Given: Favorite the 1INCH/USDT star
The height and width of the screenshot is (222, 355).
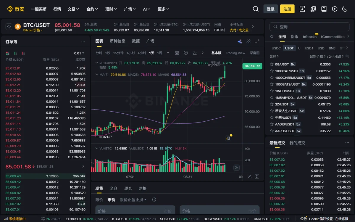Looking at the screenshot, I should (272, 91).
